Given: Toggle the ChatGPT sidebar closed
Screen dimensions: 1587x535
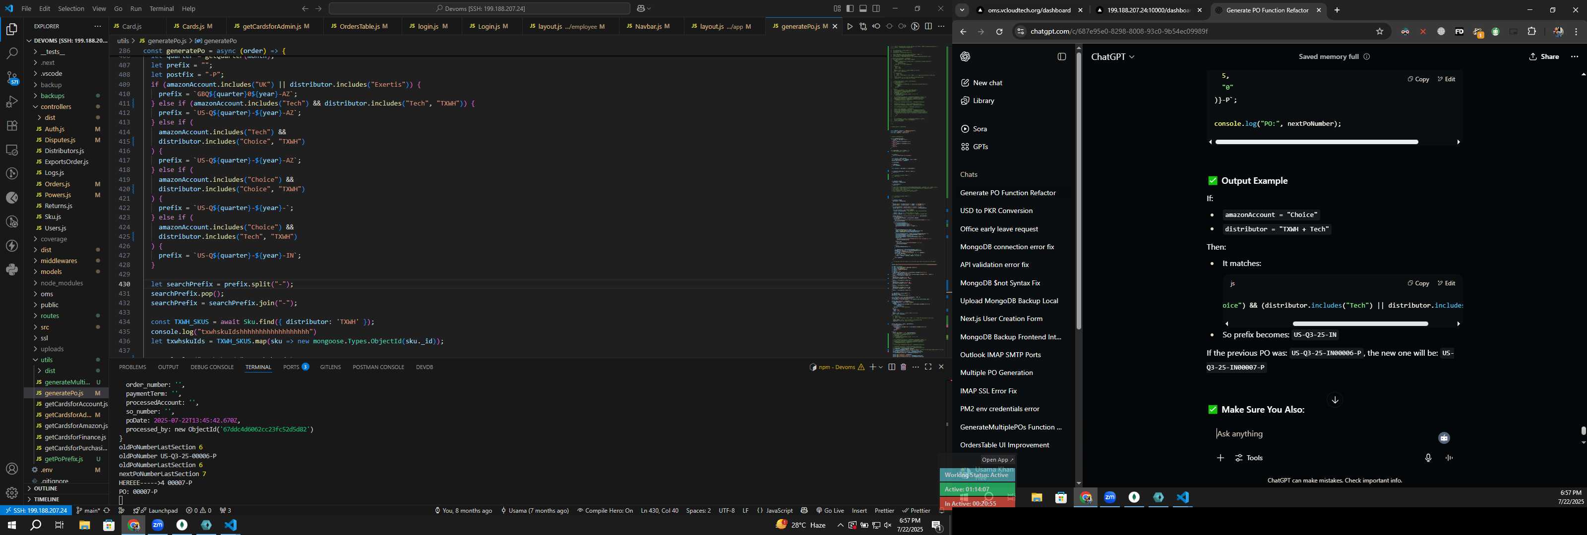Looking at the screenshot, I should [1061, 56].
